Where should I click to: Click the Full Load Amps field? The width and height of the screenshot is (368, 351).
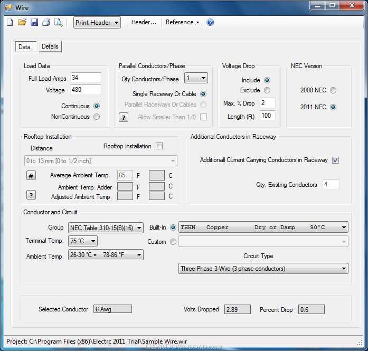point(86,78)
